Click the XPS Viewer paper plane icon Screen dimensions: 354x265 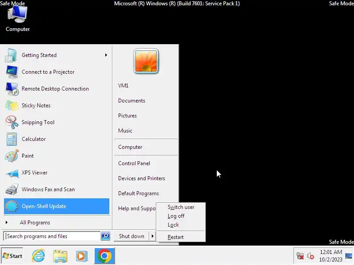[12, 173]
